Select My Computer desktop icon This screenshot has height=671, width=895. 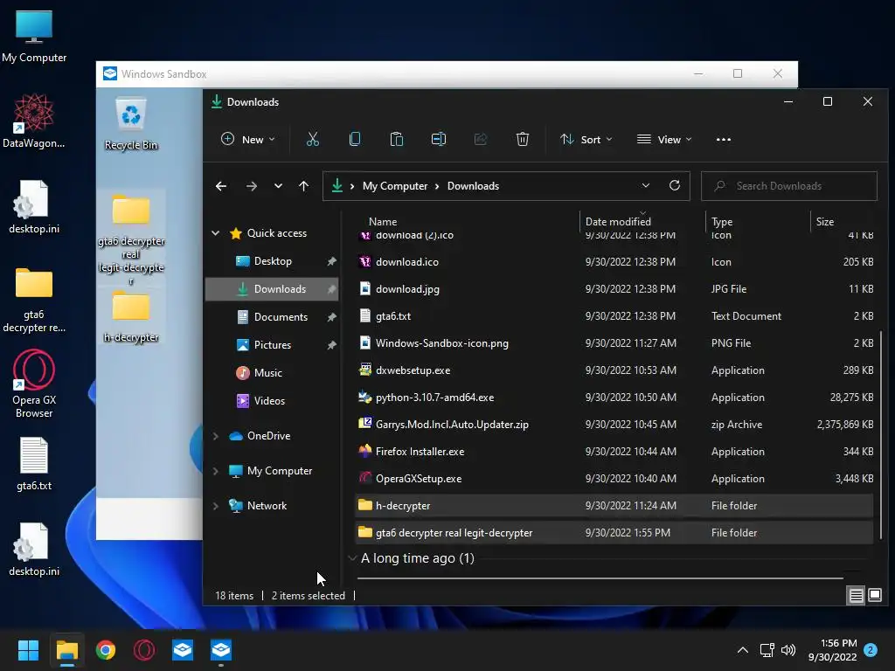[34, 35]
